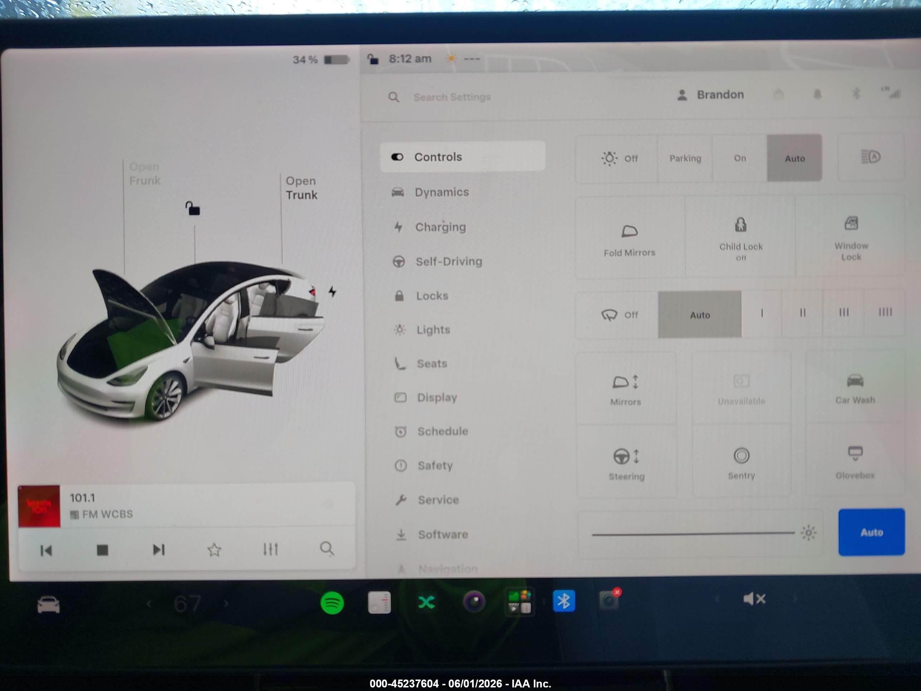Tap the blue Bluetooth icon in the dock
The image size is (921, 691).
(564, 601)
